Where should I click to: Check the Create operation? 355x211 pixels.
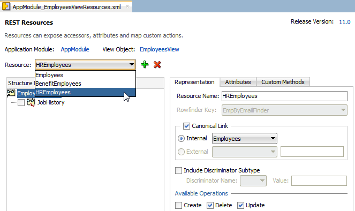click(x=178, y=205)
